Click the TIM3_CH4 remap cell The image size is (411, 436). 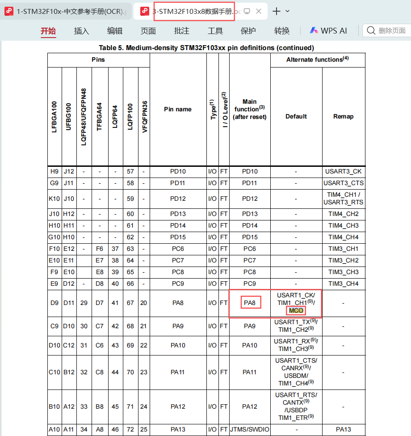click(343, 284)
